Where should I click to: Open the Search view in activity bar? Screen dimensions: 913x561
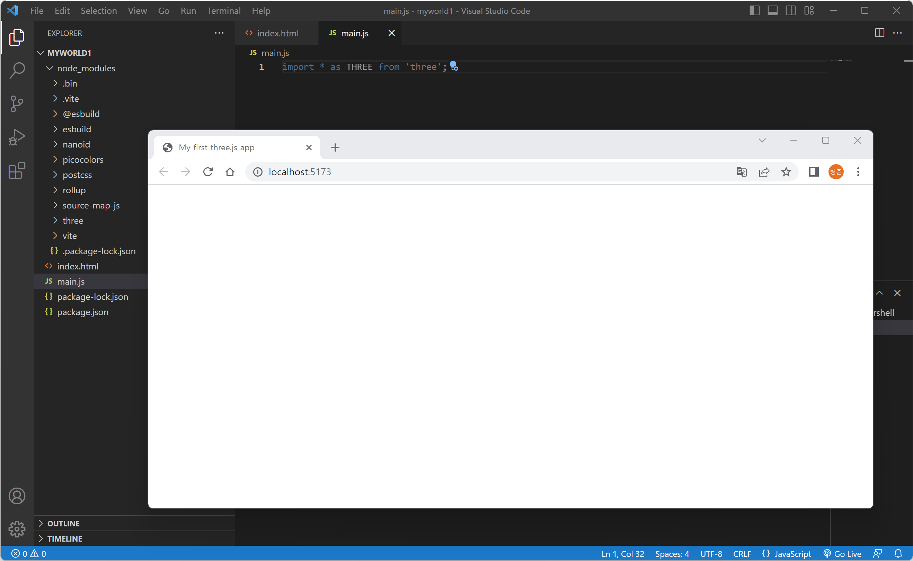[17, 70]
